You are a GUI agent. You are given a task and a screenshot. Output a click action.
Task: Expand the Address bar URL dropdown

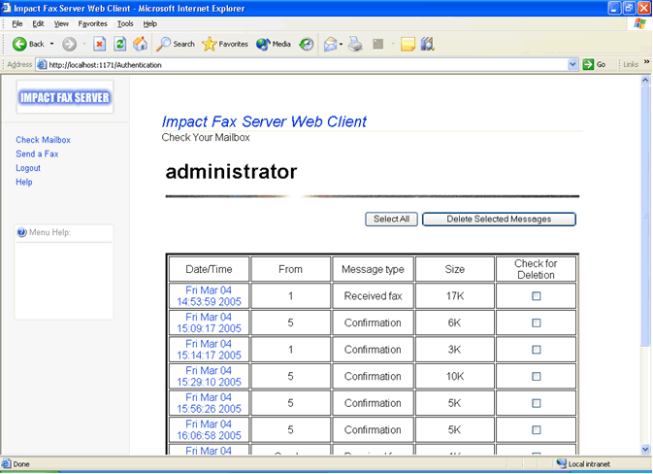click(x=572, y=64)
